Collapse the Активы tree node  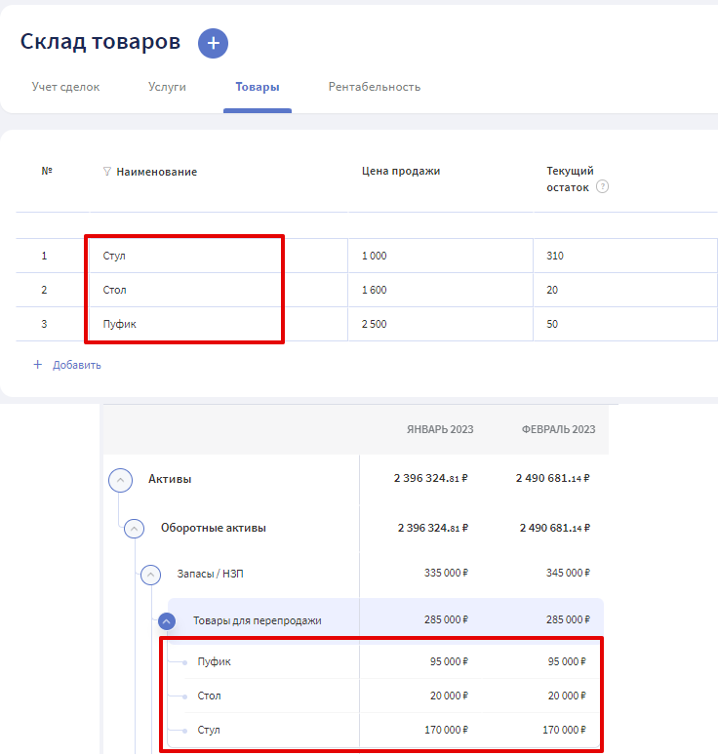[121, 480]
